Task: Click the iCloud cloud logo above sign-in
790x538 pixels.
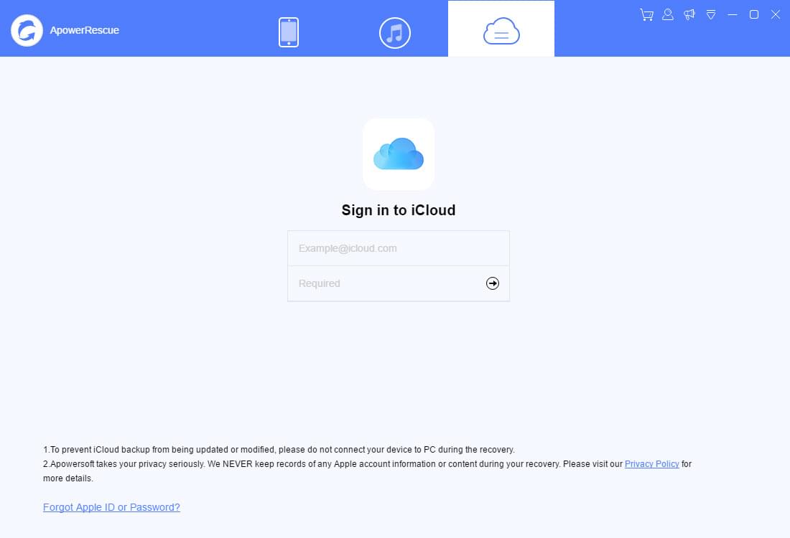Action: coord(398,154)
